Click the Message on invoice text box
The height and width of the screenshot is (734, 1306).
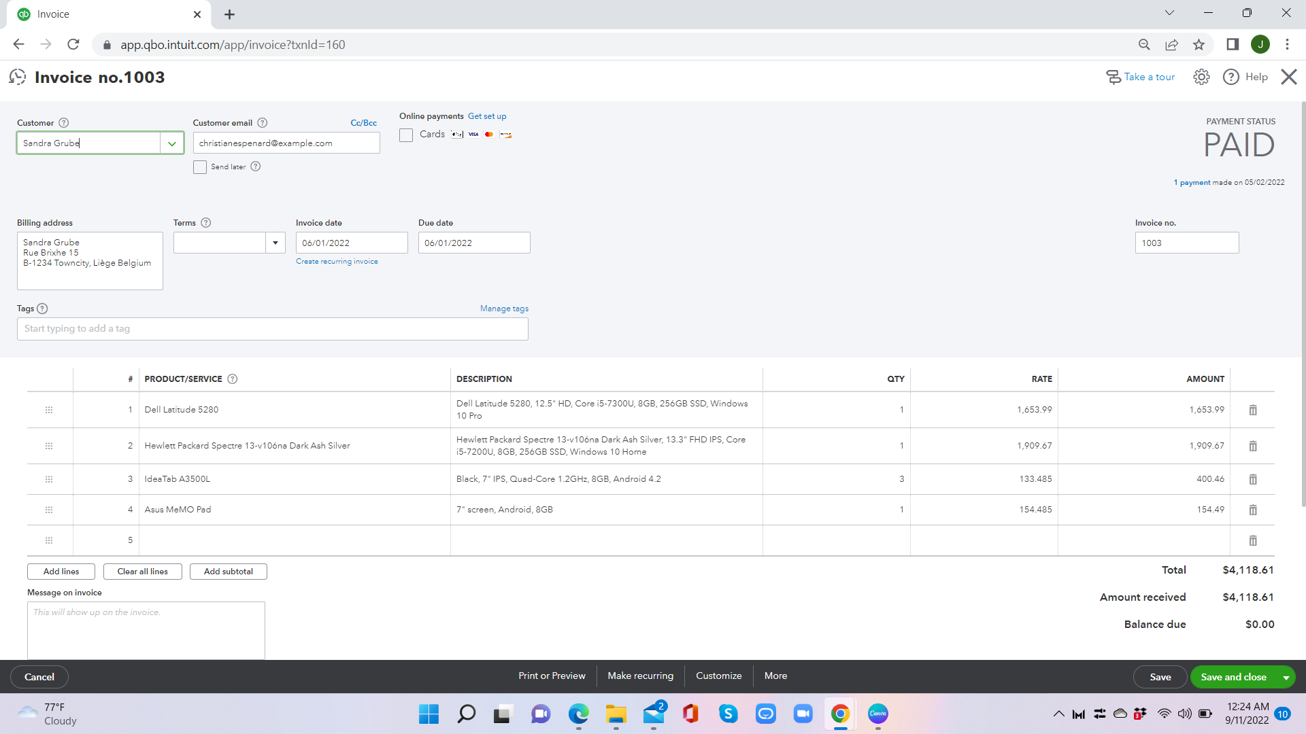coord(146,630)
